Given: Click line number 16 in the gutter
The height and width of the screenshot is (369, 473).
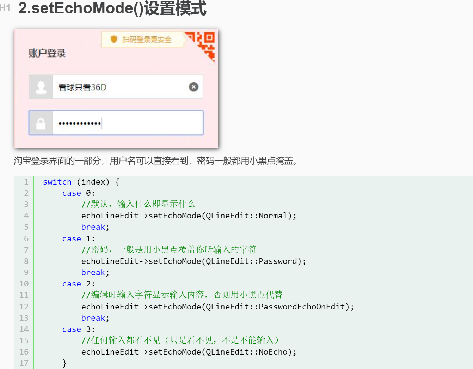Looking at the screenshot, I should click(24, 352).
